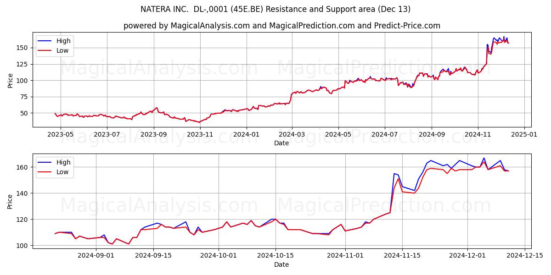Click the '125' price tick on top chart
This screenshot has width=551, height=275.
23,64
